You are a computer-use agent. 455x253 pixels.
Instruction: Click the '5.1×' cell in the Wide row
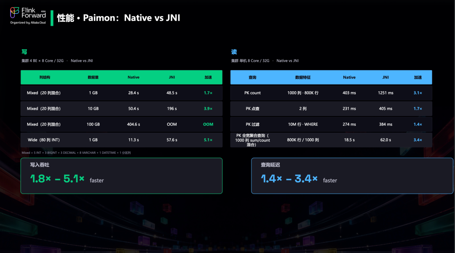[x=208, y=140]
